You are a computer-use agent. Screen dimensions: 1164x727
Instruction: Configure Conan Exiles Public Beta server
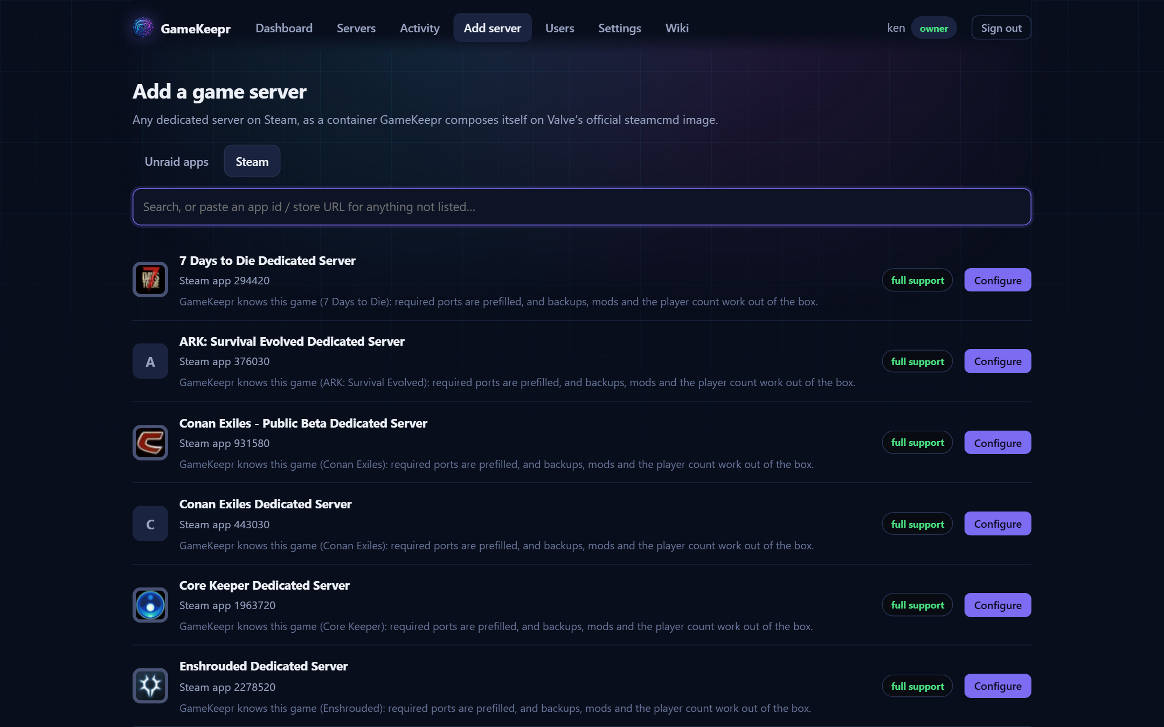pos(998,443)
